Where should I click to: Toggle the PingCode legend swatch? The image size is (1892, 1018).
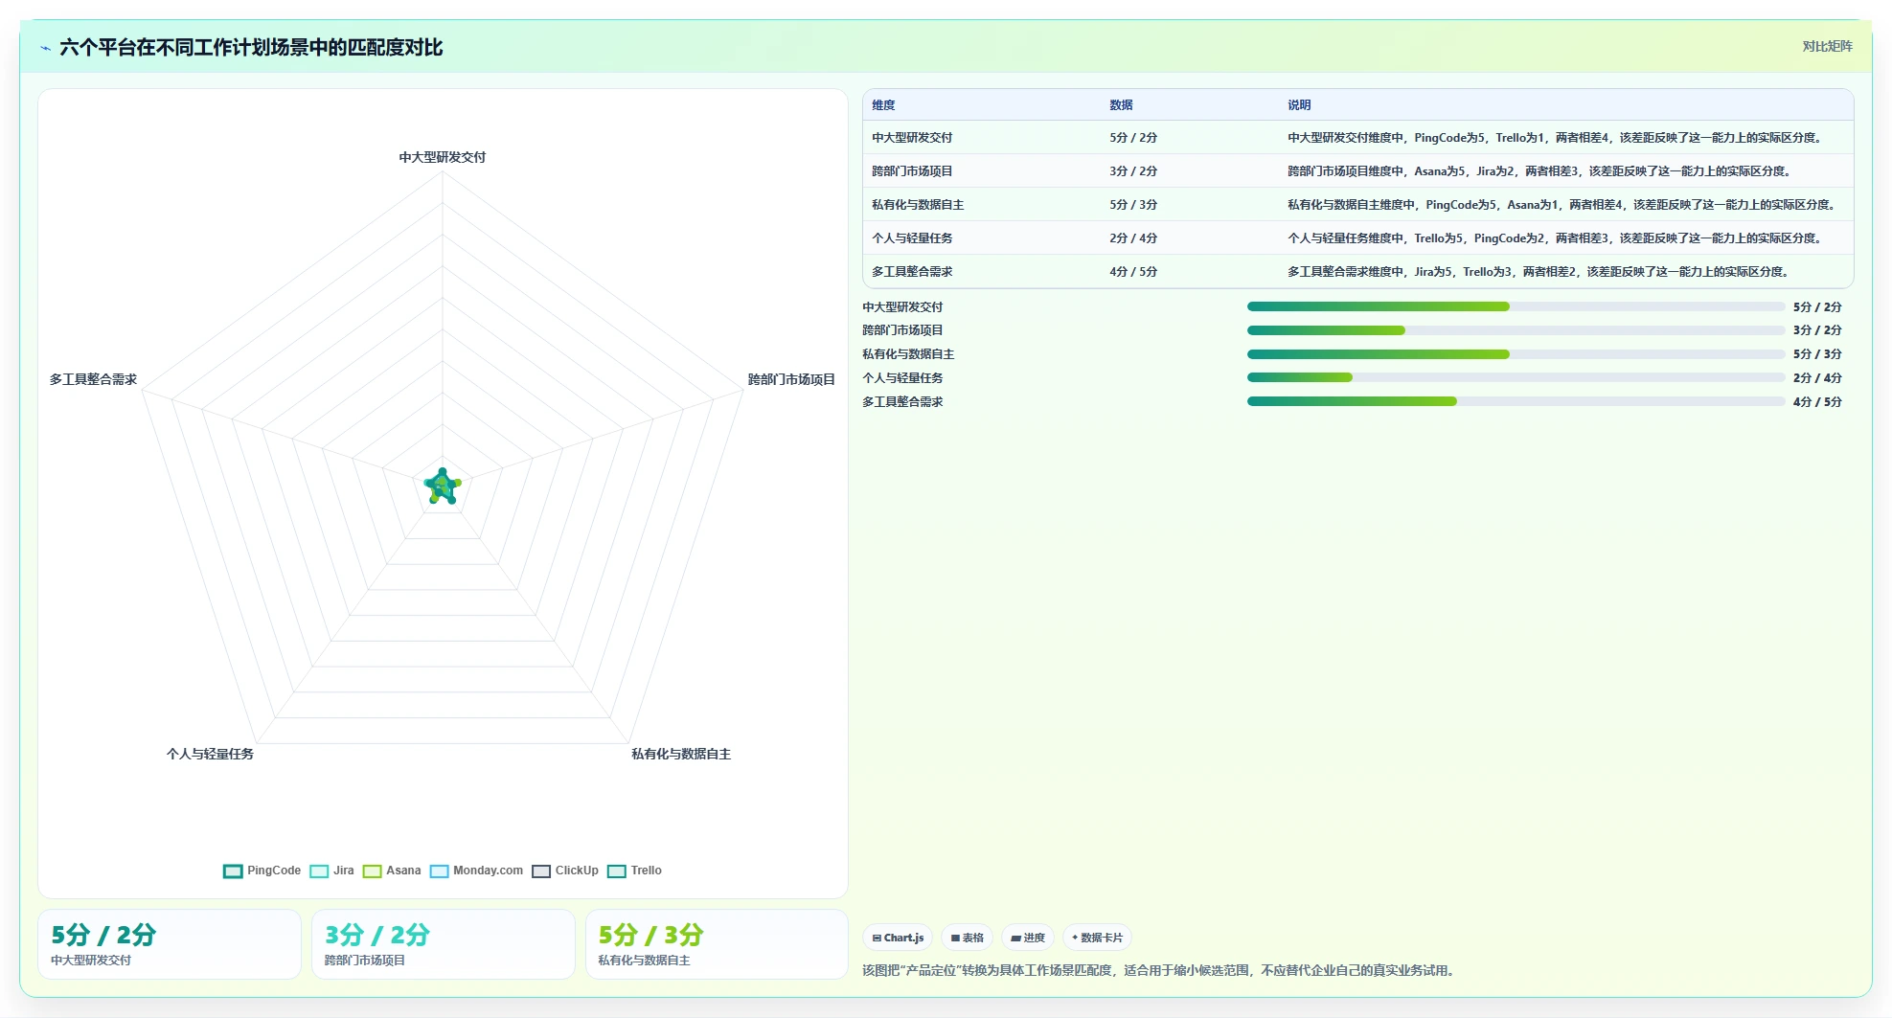(233, 871)
